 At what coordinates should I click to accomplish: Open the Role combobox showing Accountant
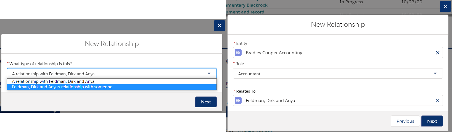coord(338,73)
